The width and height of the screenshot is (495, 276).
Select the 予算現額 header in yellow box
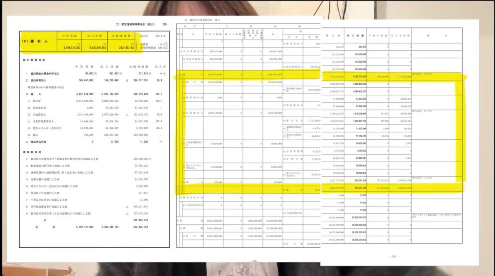68,35
